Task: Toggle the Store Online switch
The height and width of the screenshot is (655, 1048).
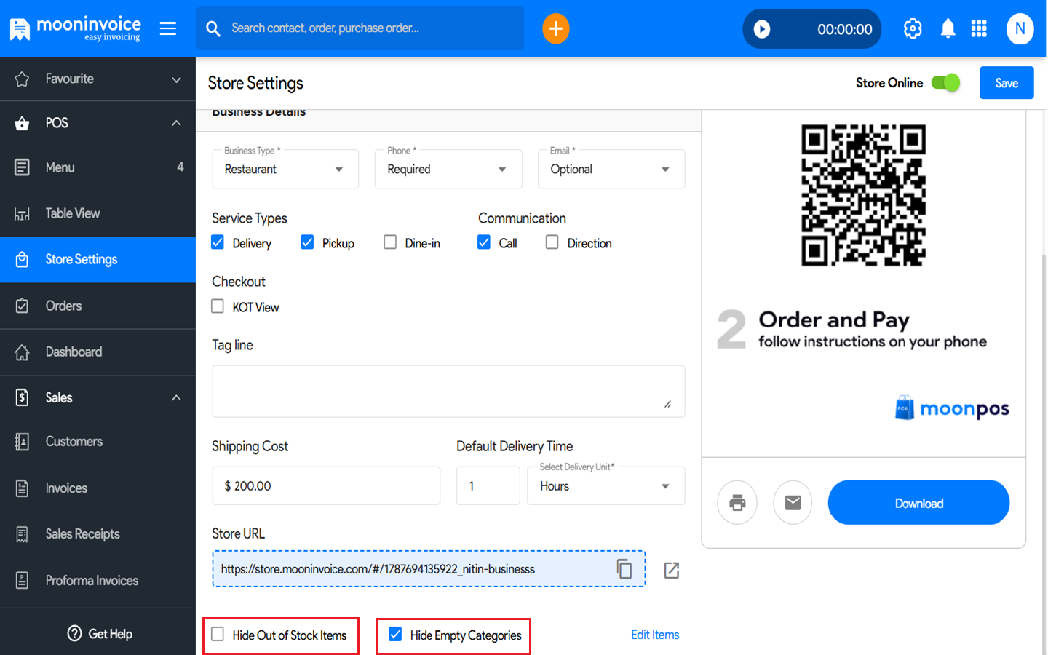Action: coord(945,82)
